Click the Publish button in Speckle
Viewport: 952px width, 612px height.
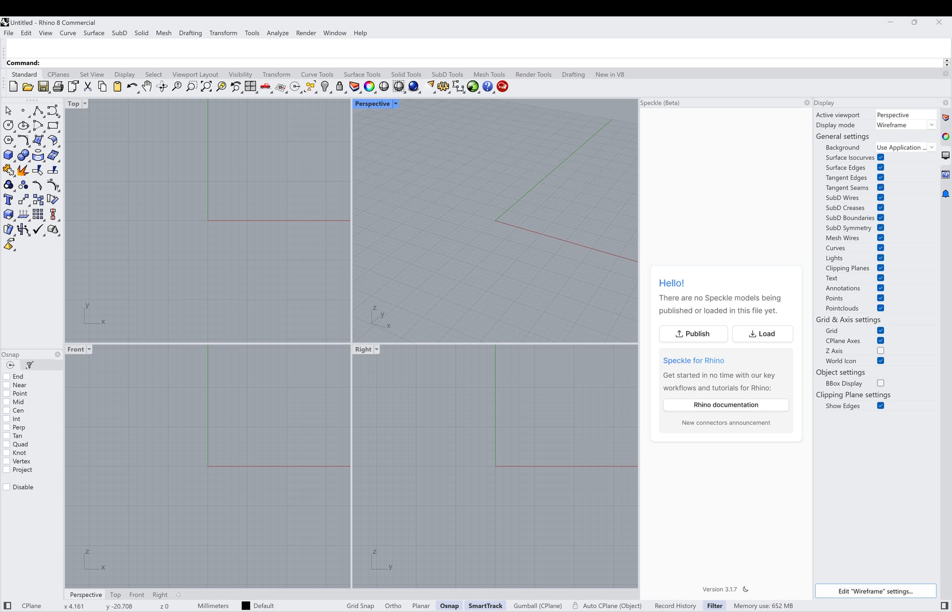coord(693,334)
